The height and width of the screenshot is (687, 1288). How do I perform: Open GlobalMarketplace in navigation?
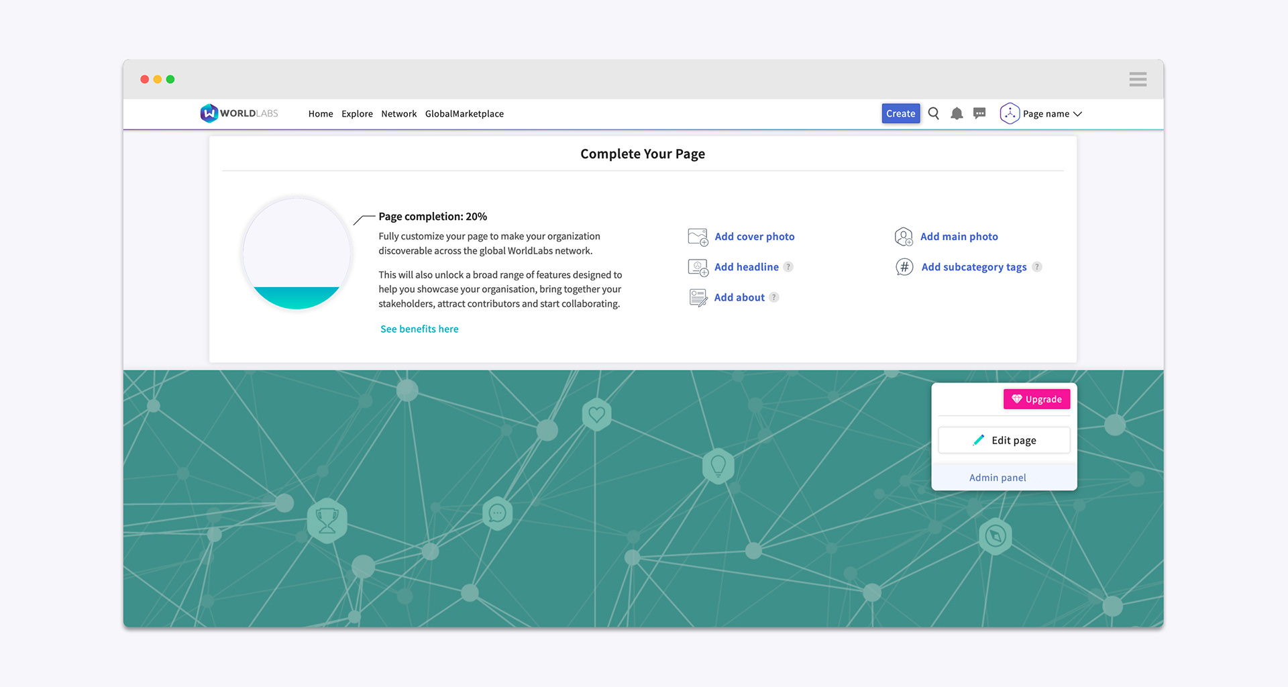464,114
